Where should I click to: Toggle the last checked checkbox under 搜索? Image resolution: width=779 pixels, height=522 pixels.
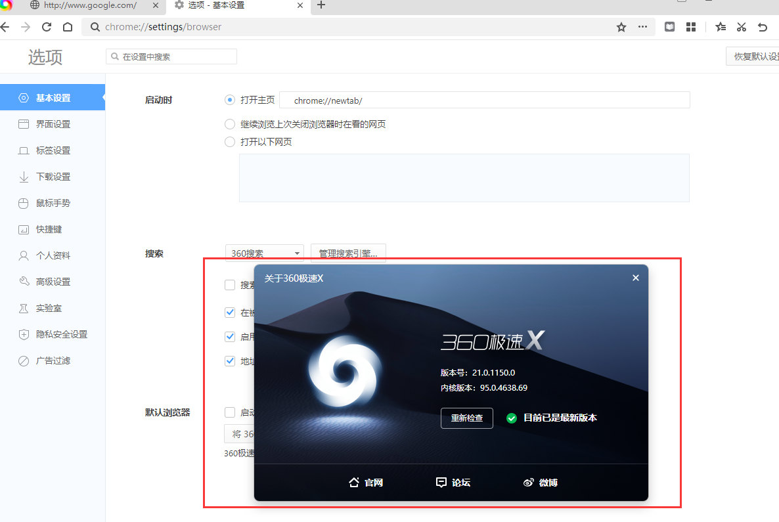click(229, 361)
